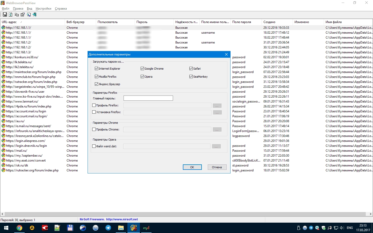
Task: Uncheck the Google Chrome checkbox
Action: [x=142, y=69]
